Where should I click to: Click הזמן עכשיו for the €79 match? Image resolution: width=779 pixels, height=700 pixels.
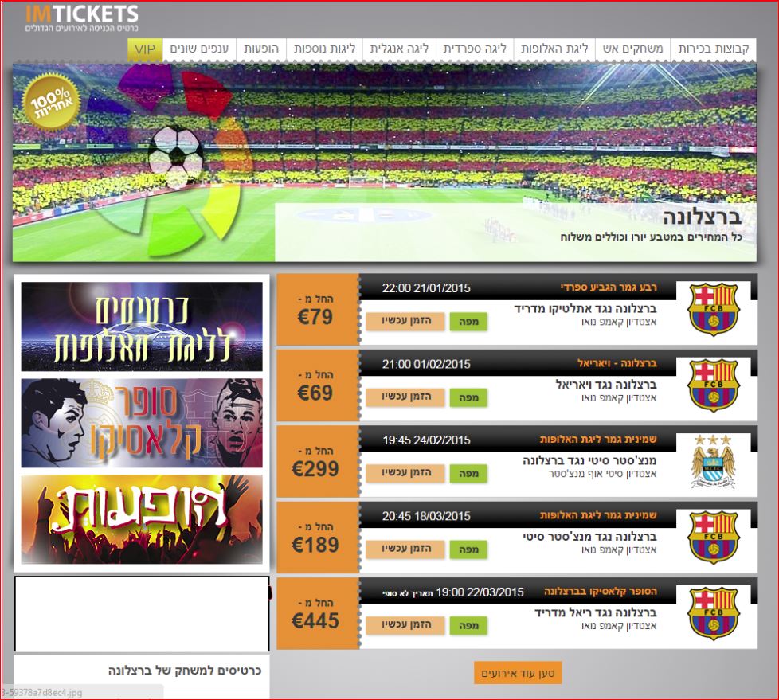(x=405, y=322)
